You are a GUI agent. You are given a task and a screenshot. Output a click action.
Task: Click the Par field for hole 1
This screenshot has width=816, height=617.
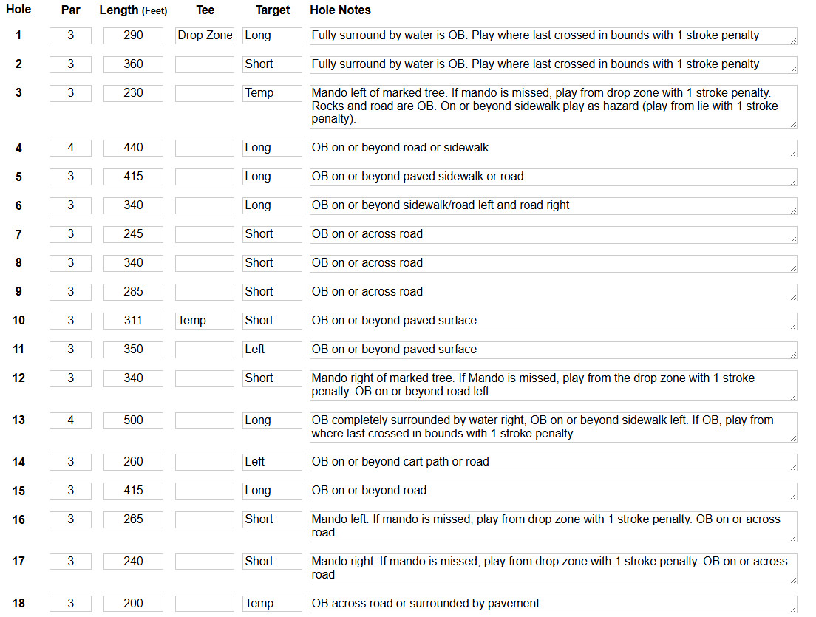point(71,35)
